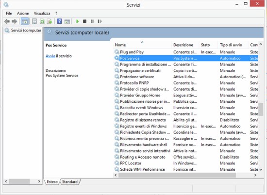
Task: Click the gear icon of Provider Gruppo Home
Action: pos(117,95)
